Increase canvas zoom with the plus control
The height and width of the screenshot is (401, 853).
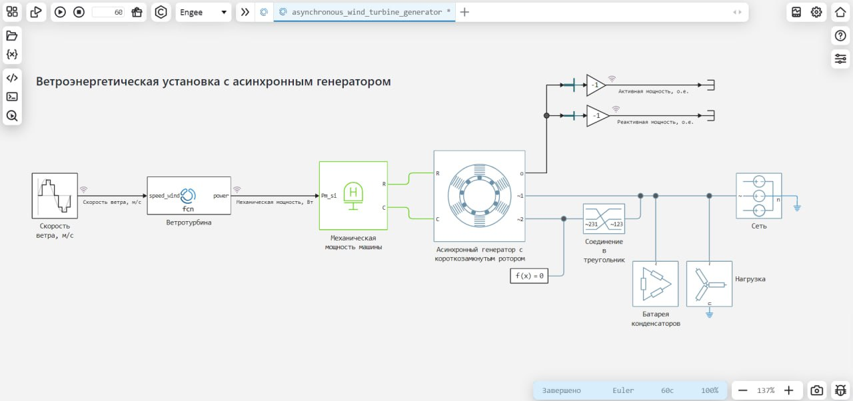point(789,390)
